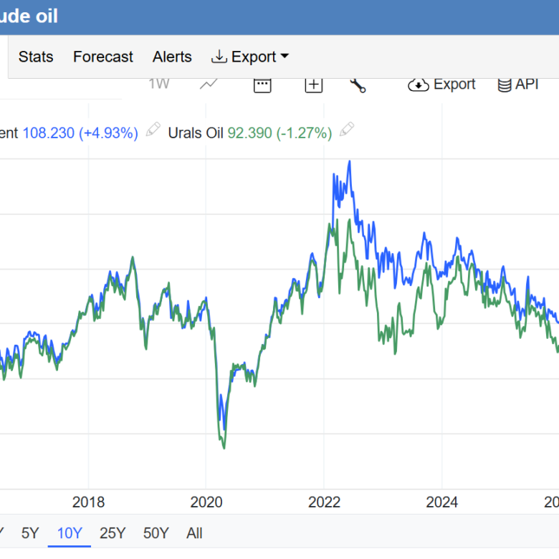The image size is (559, 559).
Task: Select the 25Y time range
Action: [x=113, y=533]
